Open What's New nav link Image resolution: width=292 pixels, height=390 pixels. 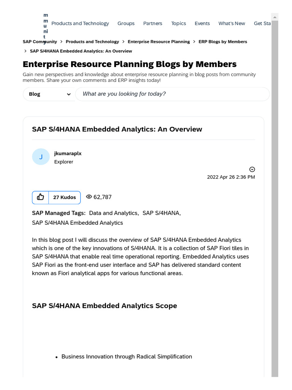tap(232, 24)
